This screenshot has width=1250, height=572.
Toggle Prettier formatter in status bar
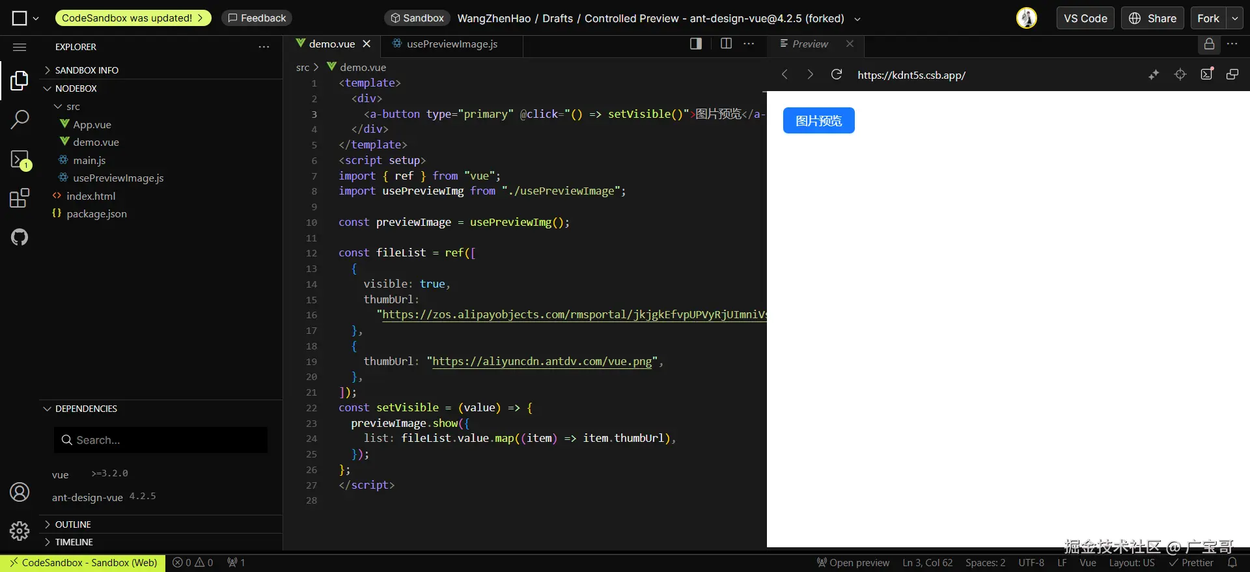pyautogui.click(x=1191, y=563)
